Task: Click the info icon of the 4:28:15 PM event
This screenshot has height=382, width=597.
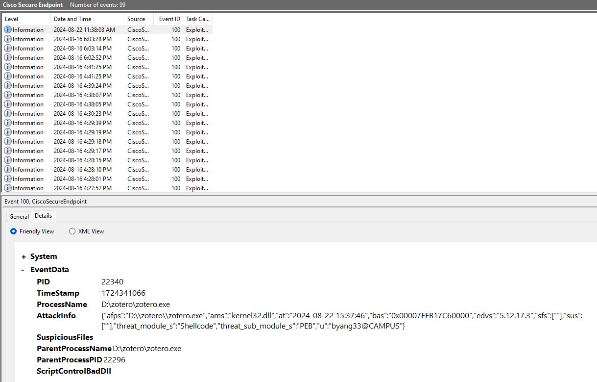Action: [x=8, y=160]
